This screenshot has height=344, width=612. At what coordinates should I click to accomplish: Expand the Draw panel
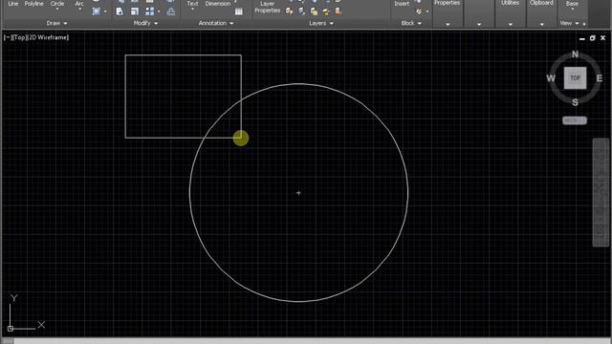[56, 23]
